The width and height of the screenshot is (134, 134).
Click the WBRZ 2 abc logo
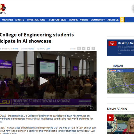tap(3, 9)
